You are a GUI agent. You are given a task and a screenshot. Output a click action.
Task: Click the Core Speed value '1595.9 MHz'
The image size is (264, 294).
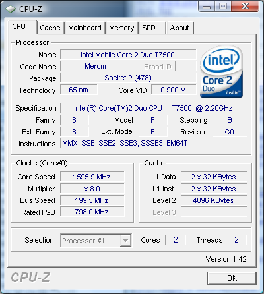click(x=92, y=177)
